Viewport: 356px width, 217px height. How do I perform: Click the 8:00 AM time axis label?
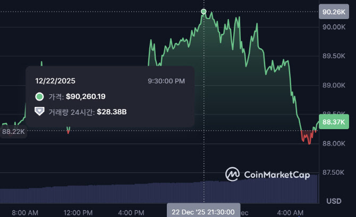tap(24, 212)
